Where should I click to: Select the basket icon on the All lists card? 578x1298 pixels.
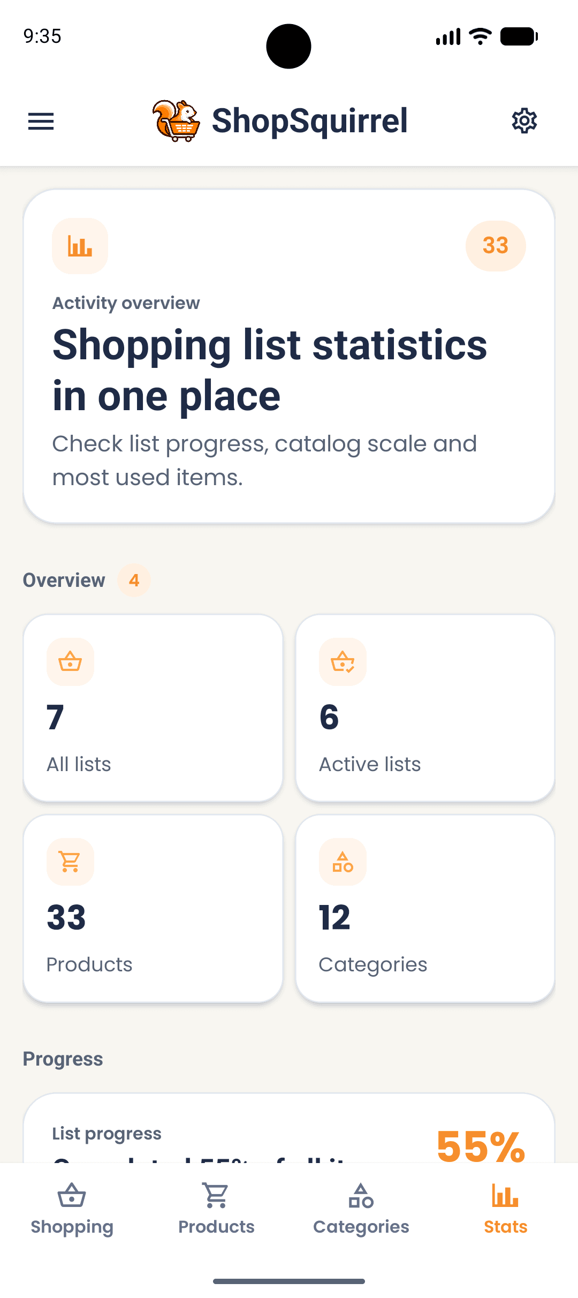70,662
